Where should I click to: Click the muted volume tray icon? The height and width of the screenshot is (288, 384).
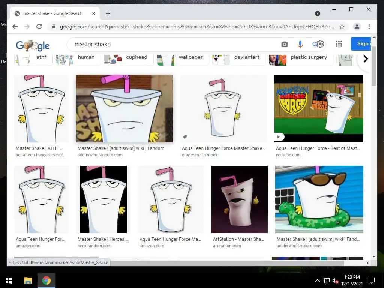coord(336,280)
